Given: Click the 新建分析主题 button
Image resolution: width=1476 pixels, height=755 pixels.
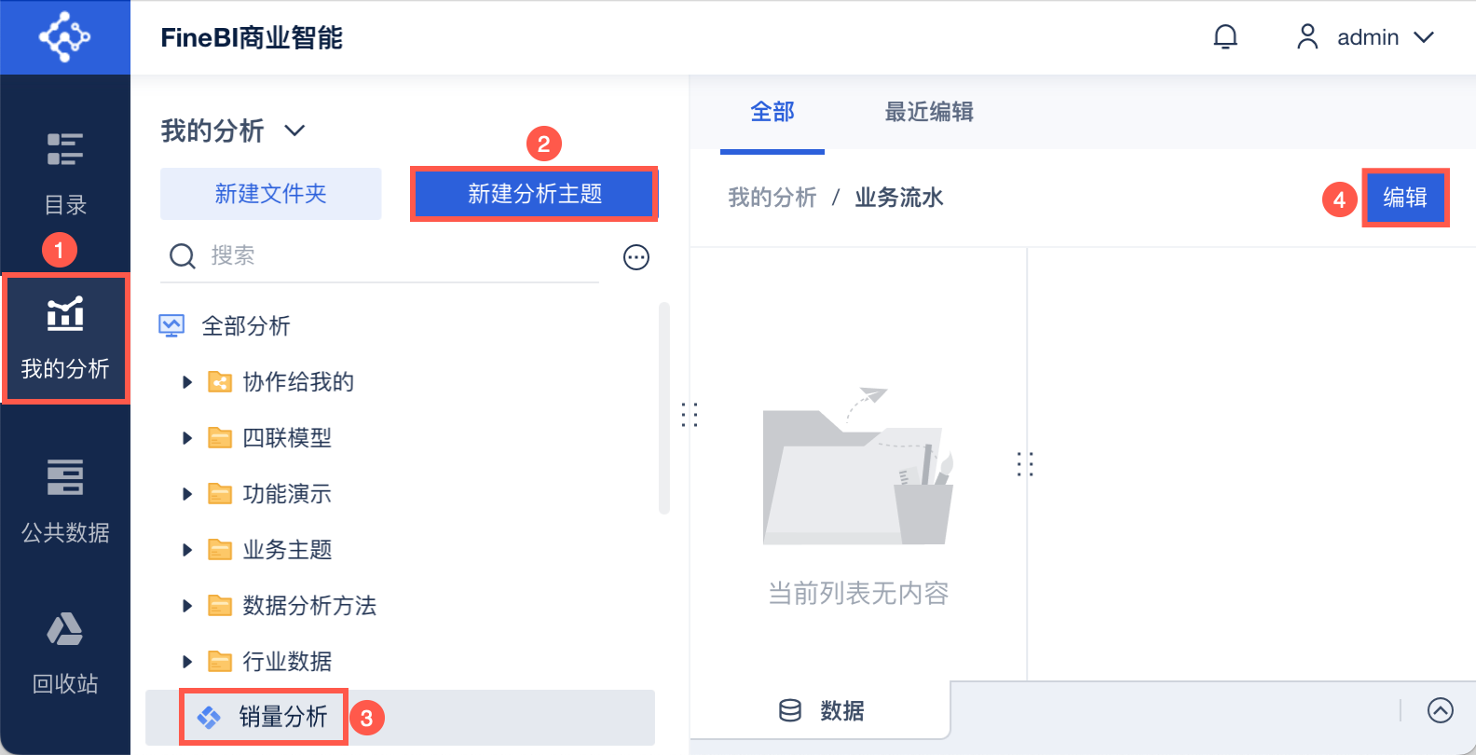Looking at the screenshot, I should pos(535,194).
